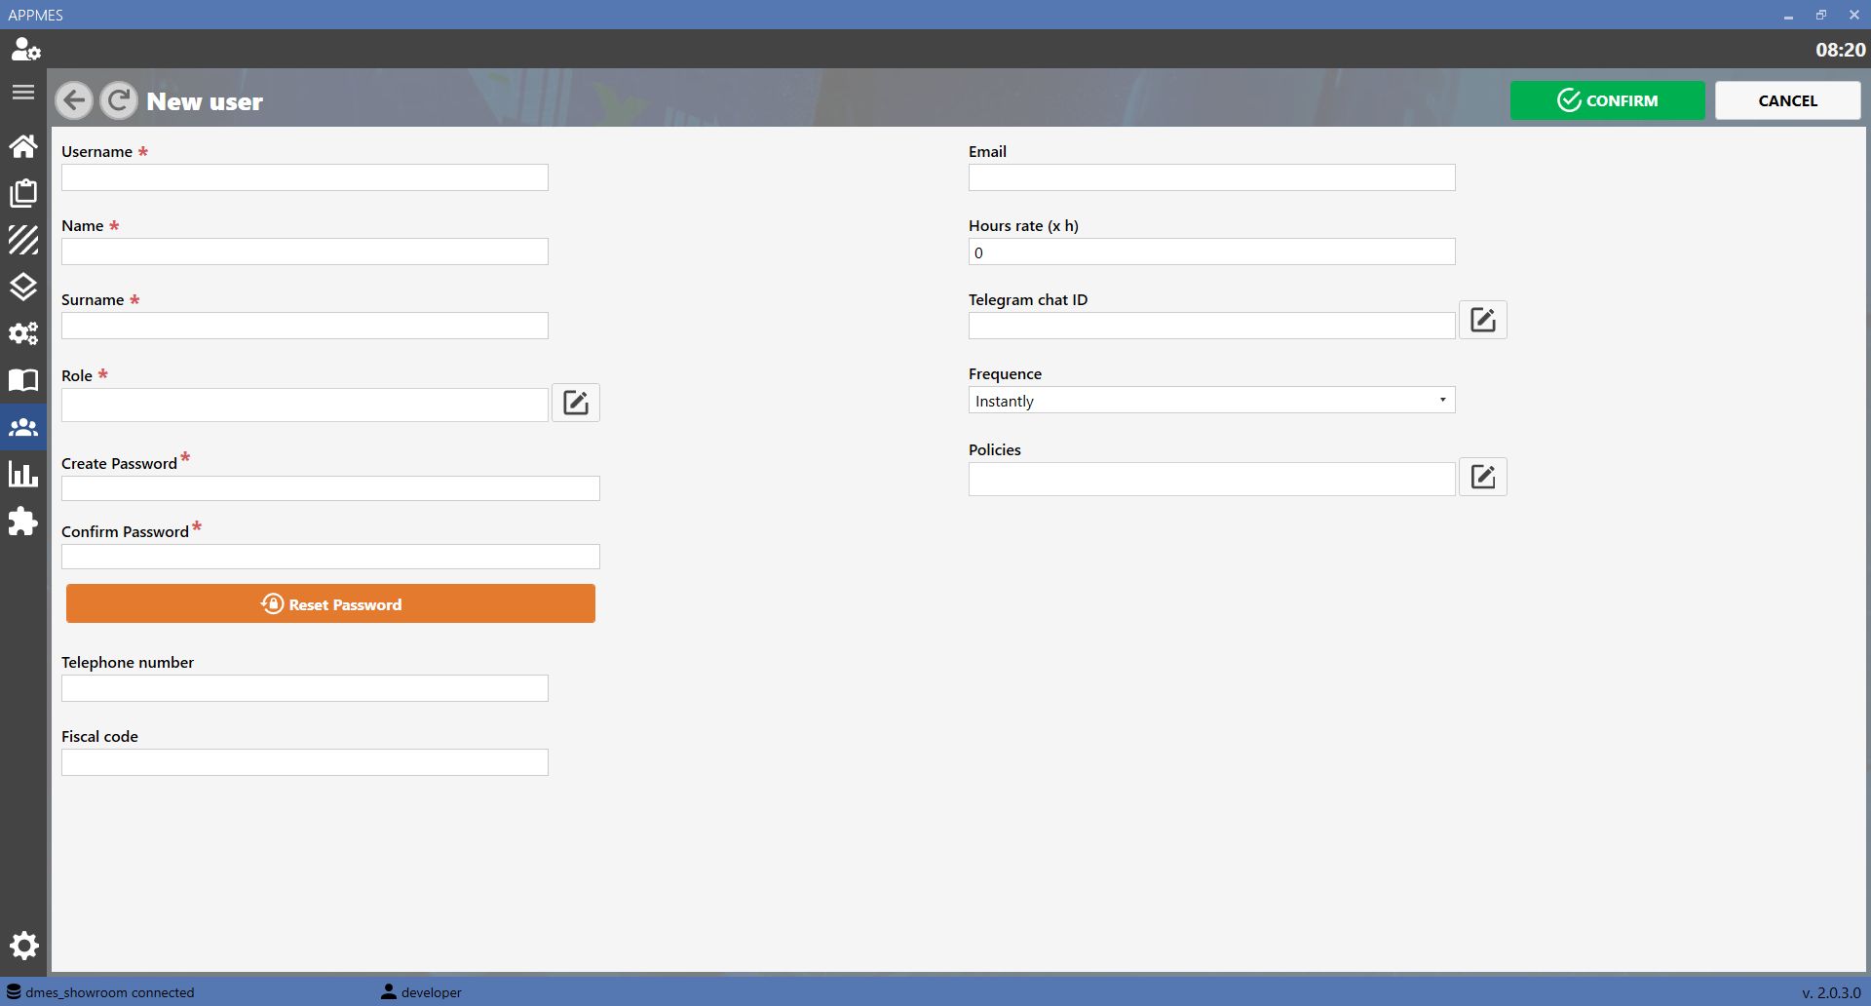Focus the Surname input field
1871x1006 pixels.
pos(305,326)
